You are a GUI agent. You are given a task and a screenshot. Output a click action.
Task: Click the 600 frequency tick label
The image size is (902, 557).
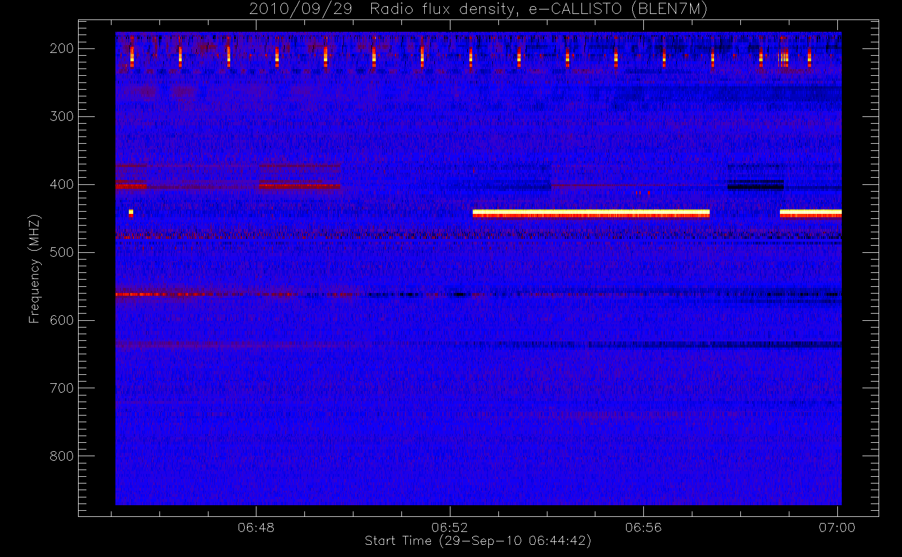[61, 320]
